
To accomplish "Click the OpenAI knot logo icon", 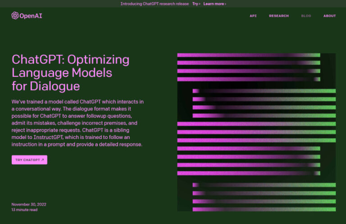I will [x=15, y=16].
